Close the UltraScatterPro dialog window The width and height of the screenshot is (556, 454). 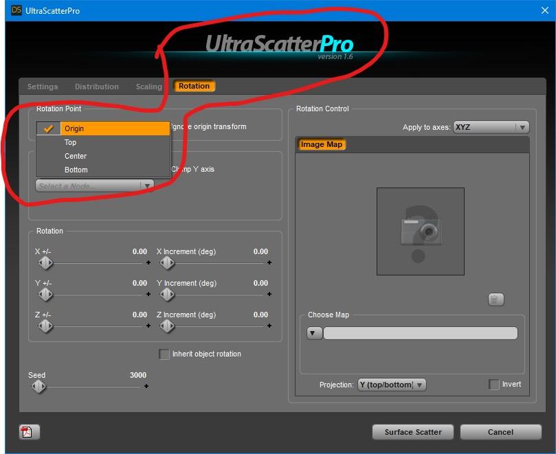click(x=545, y=10)
